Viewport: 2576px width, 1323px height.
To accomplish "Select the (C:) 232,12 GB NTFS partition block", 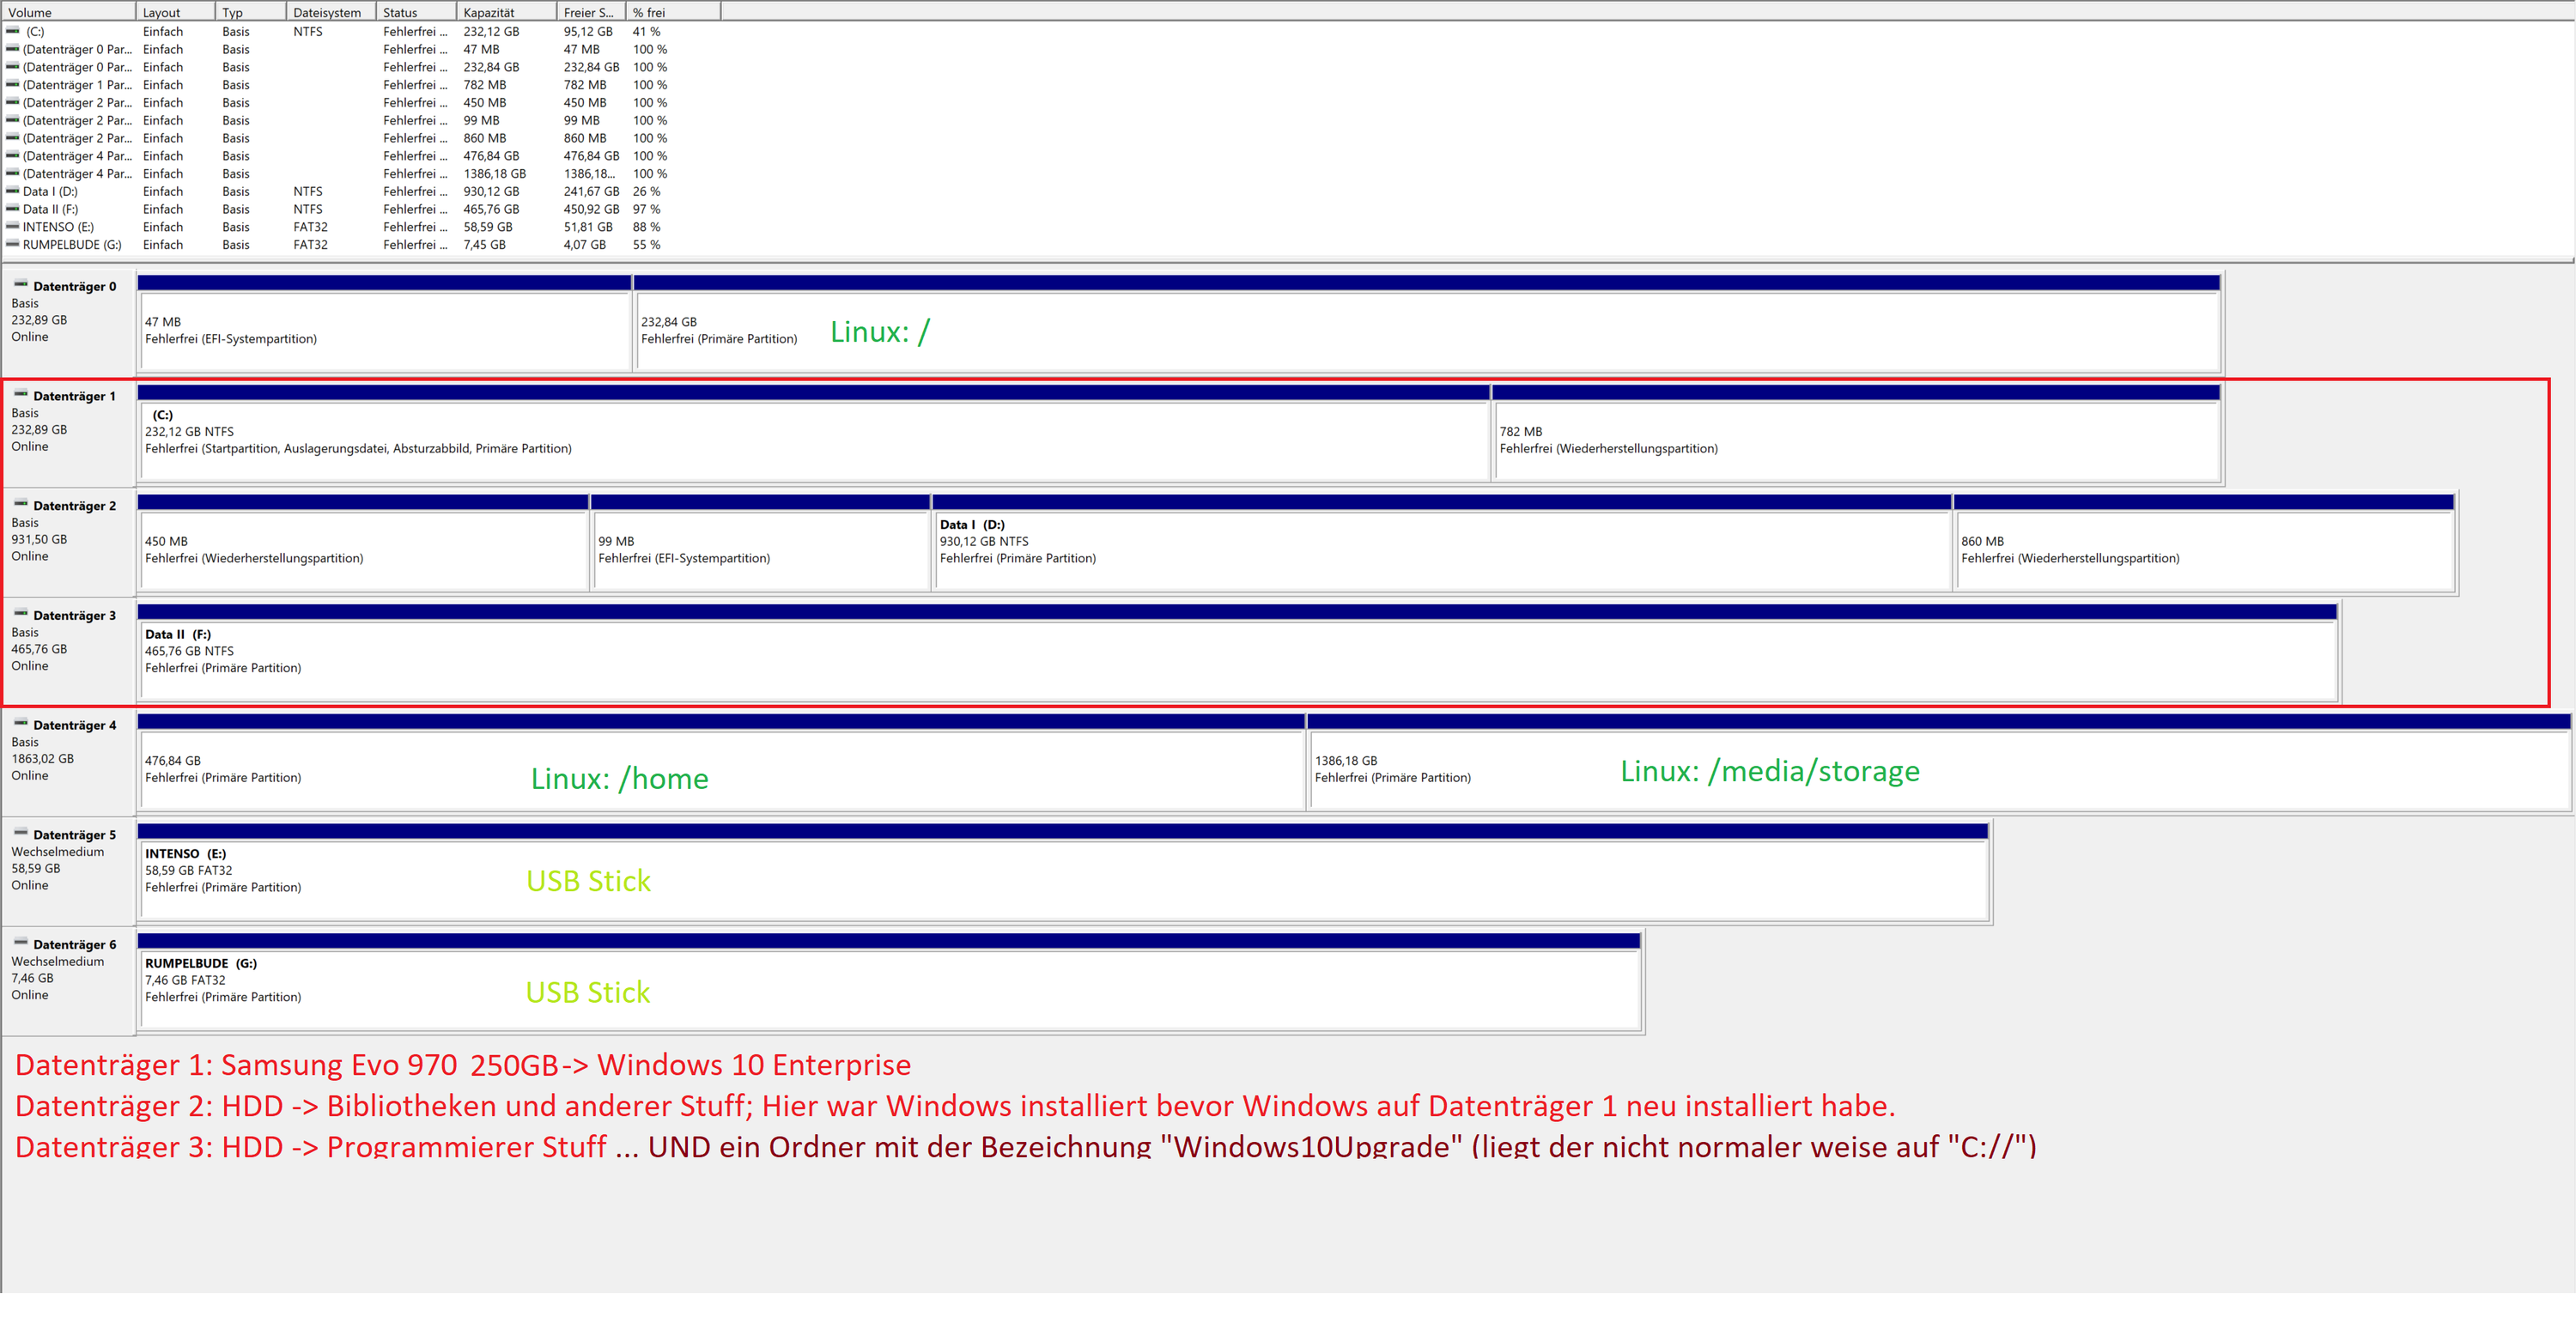I will (x=814, y=433).
